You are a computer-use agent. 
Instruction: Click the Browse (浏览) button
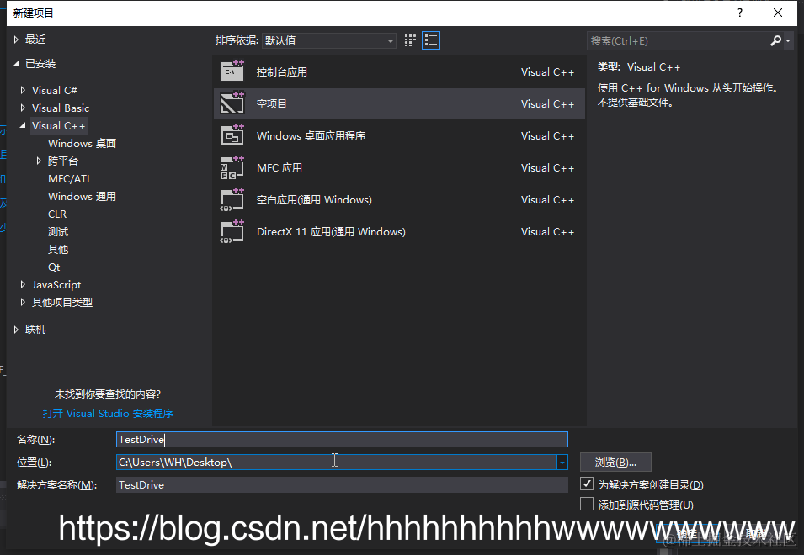(x=615, y=462)
